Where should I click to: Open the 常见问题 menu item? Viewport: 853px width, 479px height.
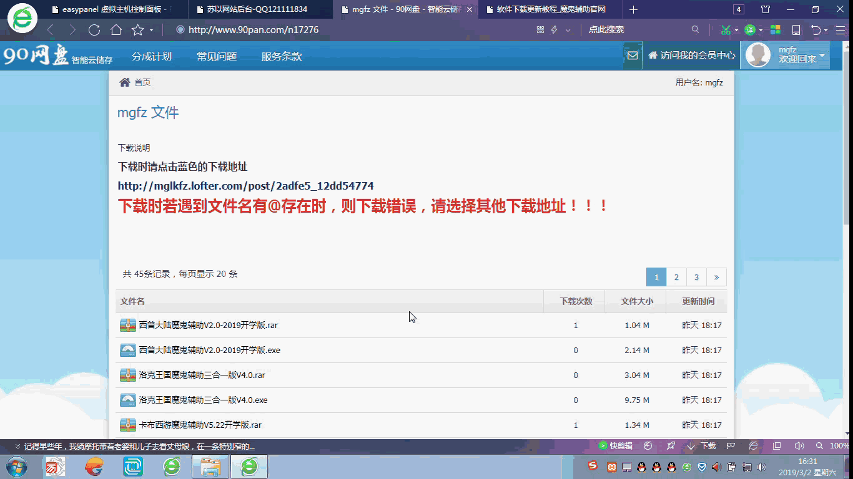click(x=217, y=56)
